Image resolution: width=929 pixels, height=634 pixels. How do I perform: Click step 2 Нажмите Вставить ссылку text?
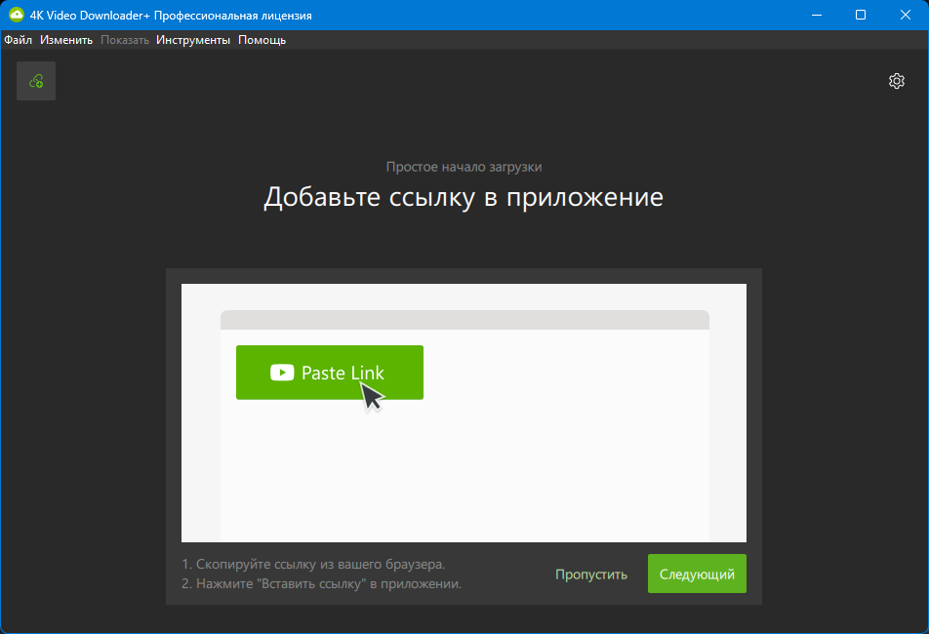point(322,583)
